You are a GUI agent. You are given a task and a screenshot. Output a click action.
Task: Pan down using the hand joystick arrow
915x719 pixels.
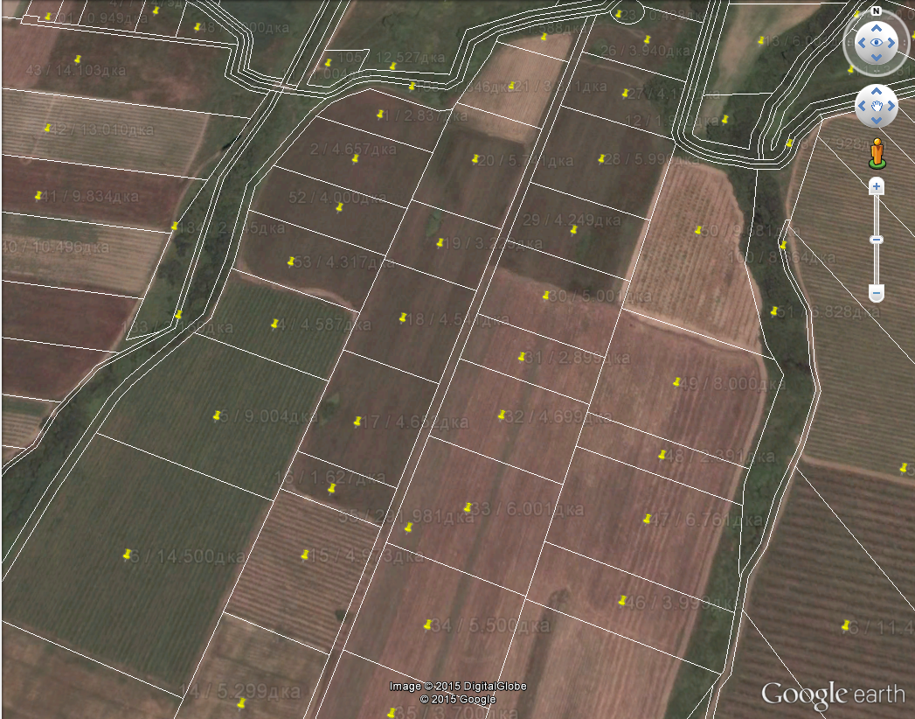click(876, 119)
